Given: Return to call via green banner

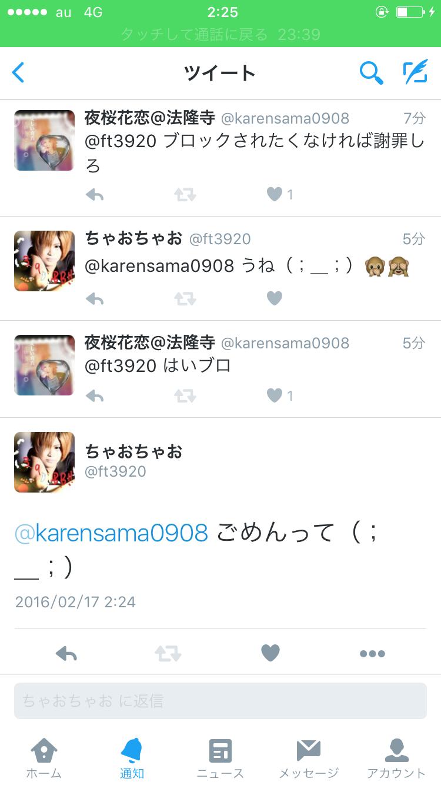Looking at the screenshot, I should tap(220, 35).
